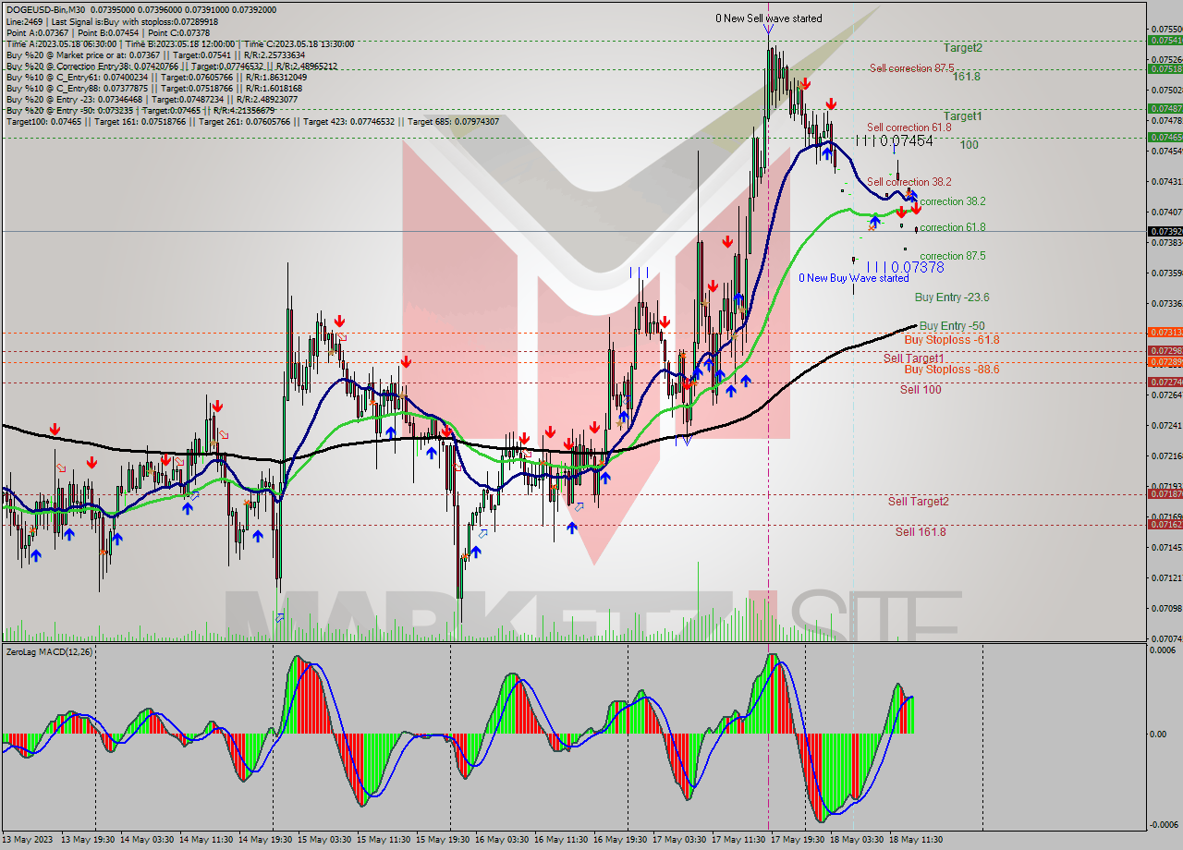Click the 'Buy %10 @ C_Entry61' info line
The width and height of the screenshot is (1183, 850).
point(156,78)
